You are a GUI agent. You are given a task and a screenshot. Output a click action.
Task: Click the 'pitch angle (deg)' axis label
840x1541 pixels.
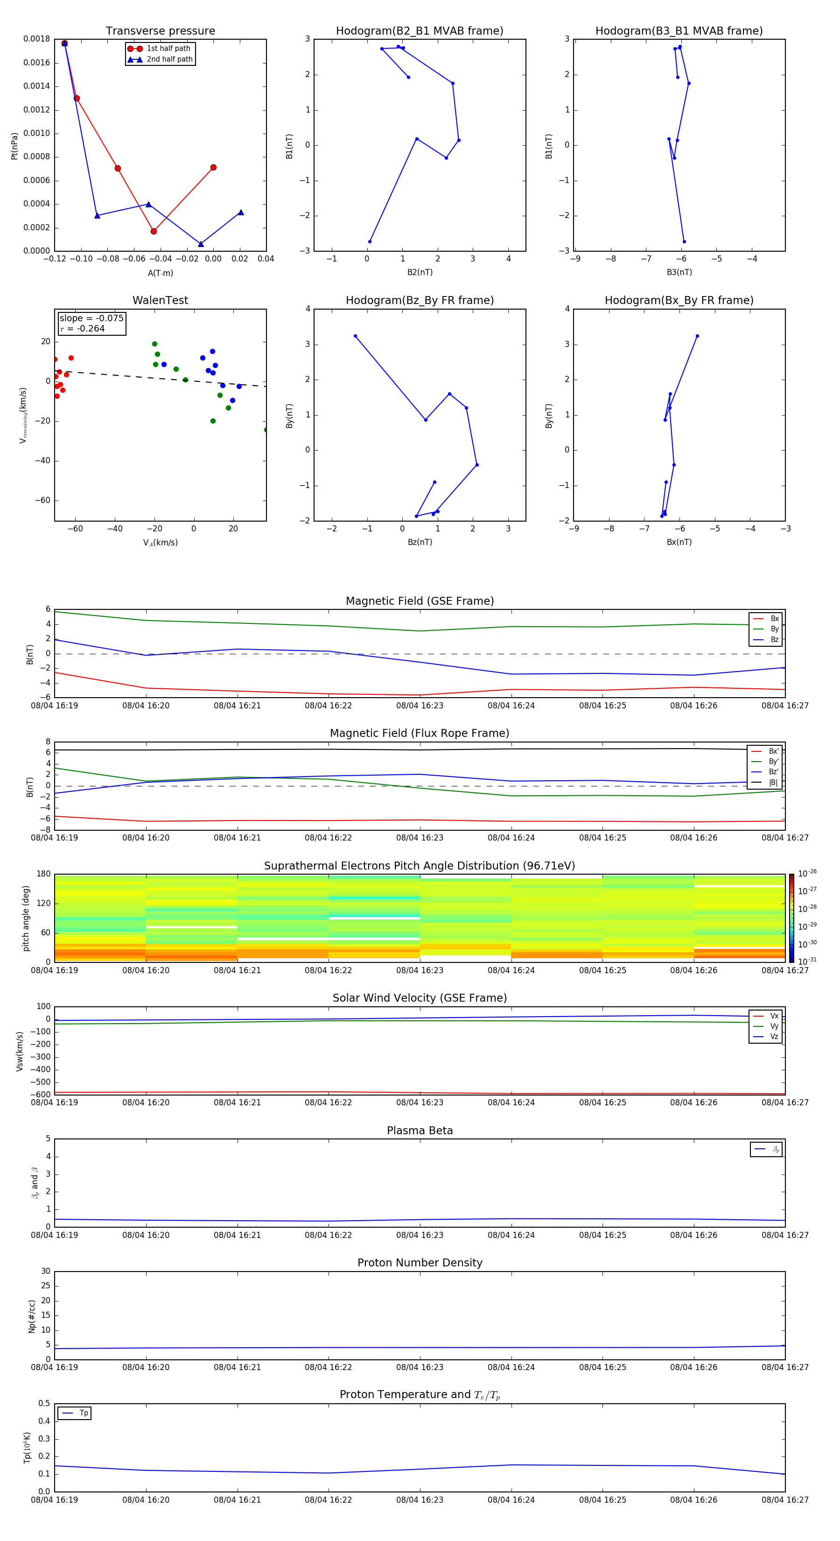26,918
